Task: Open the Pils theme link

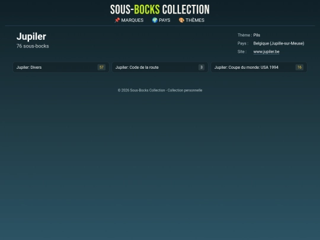Action: [x=257, y=35]
